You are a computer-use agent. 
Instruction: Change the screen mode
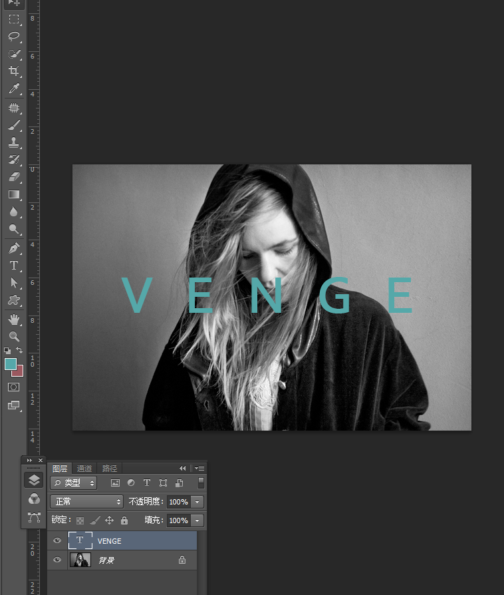14,405
